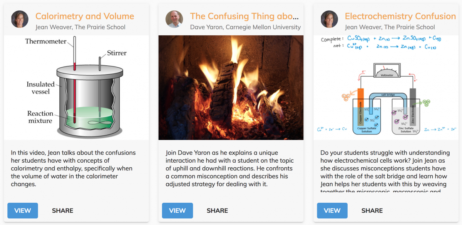Click the burning fire video thumbnail
Viewport: 462px width, 225px height.
[x=231, y=87]
